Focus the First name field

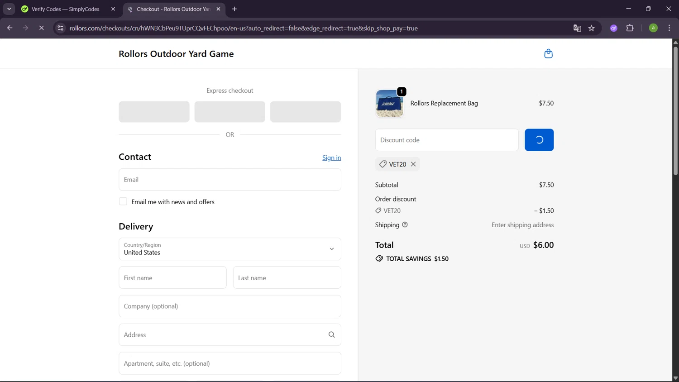click(172, 277)
